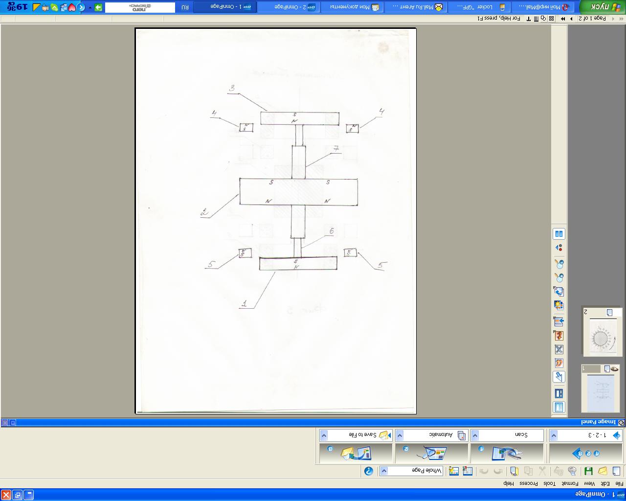The image size is (626, 501).
Task: Click the blue Help question mark icon
Action: [369, 471]
